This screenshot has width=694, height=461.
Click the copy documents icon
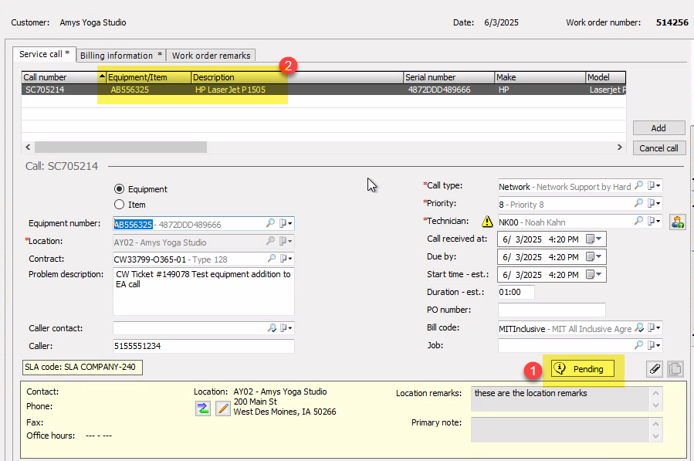675,369
